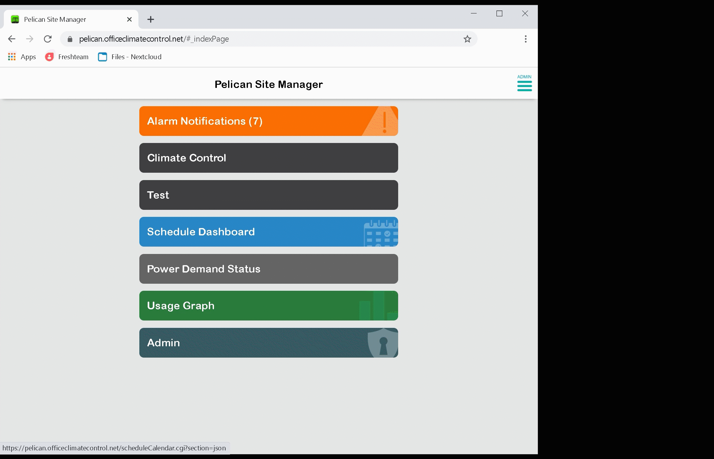Open a new browser tab
Viewport: 714px width, 459px height.
click(151, 20)
